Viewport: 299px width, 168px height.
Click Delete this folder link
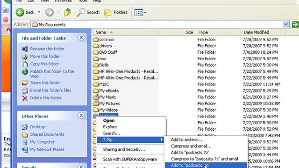pyautogui.click(x=46, y=98)
